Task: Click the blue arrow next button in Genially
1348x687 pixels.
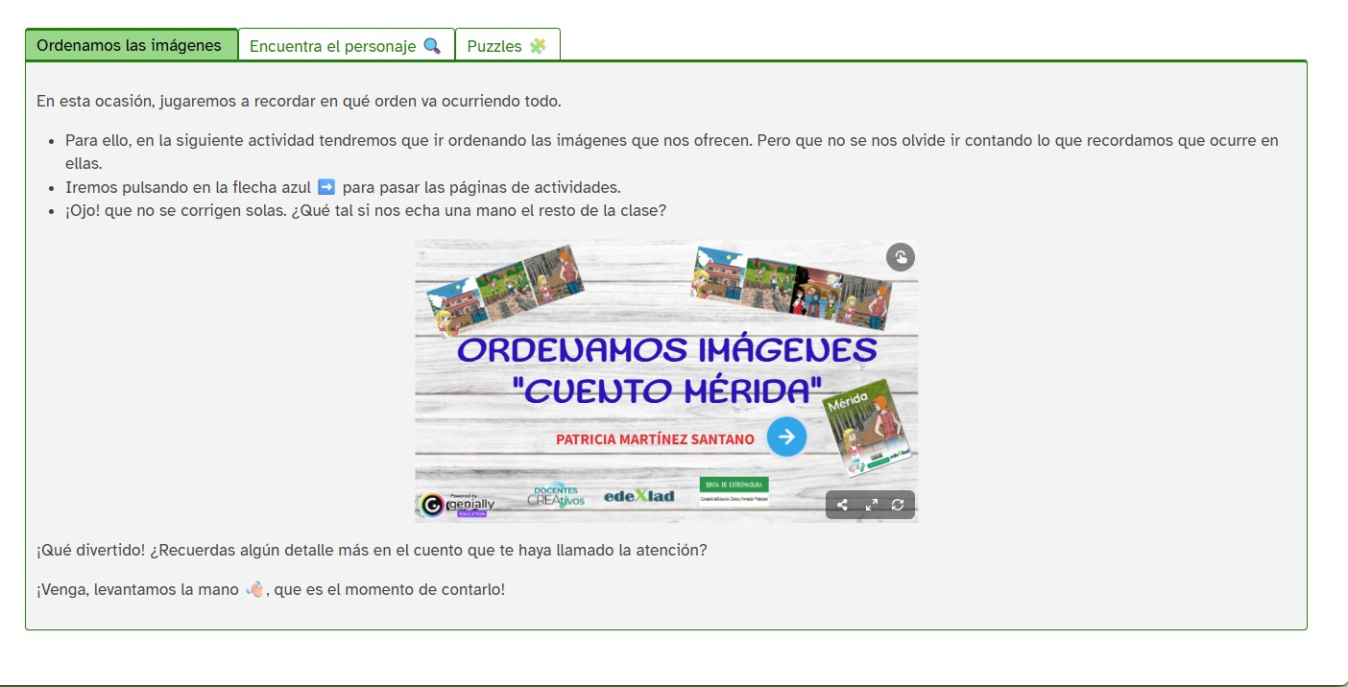Action: [786, 437]
